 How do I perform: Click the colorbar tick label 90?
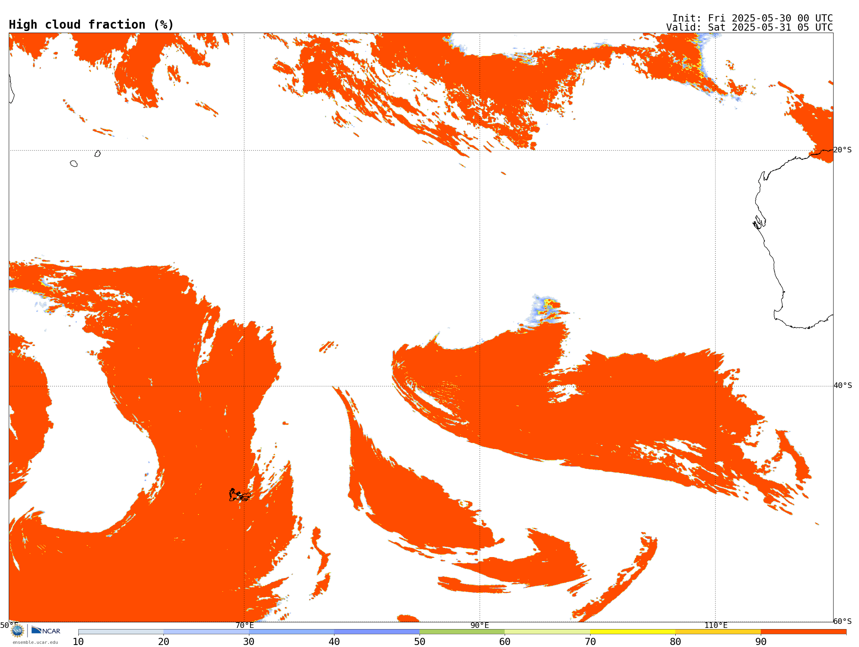coord(761,641)
